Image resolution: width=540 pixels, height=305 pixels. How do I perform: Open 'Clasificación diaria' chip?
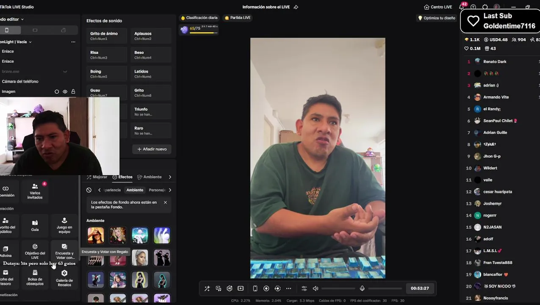pyautogui.click(x=199, y=18)
